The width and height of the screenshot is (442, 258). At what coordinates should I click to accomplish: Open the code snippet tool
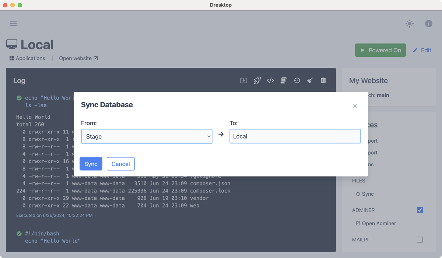(270, 80)
